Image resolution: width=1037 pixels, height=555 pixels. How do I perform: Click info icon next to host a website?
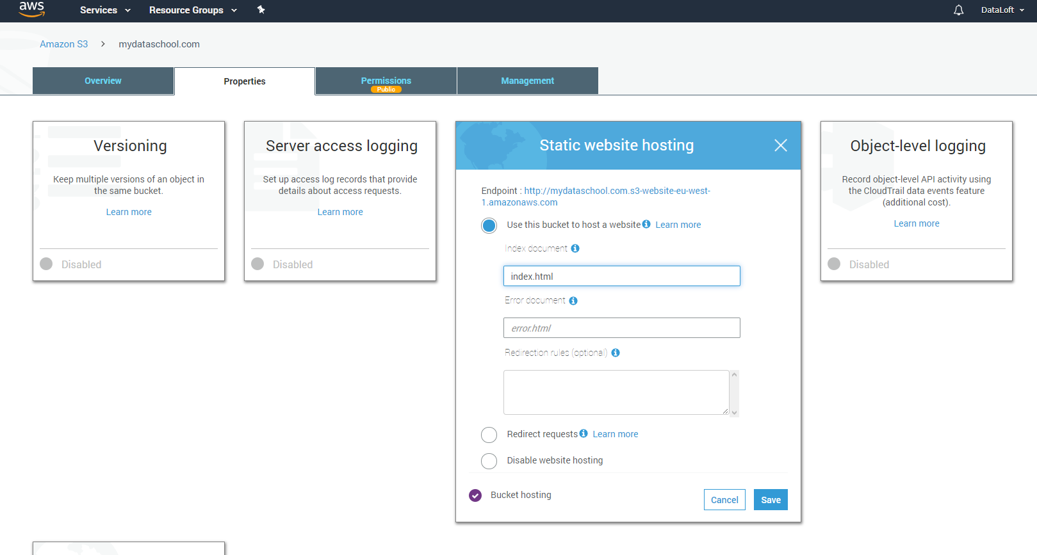[646, 224]
